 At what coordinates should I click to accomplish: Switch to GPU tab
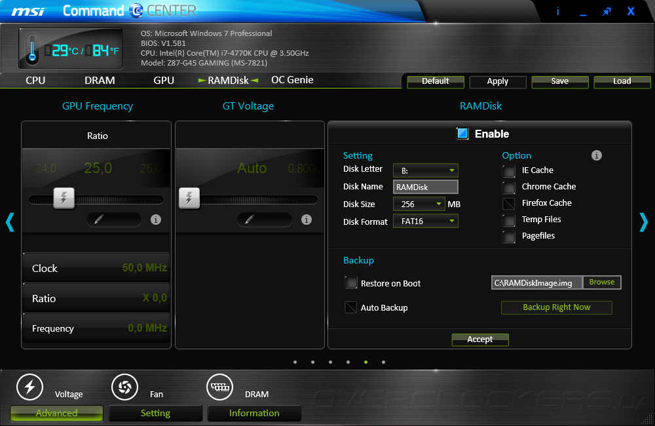coord(164,80)
